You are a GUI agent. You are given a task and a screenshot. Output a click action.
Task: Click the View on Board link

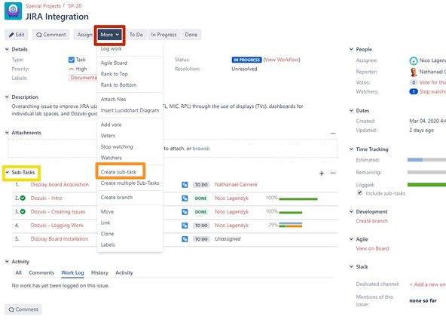[372, 249]
